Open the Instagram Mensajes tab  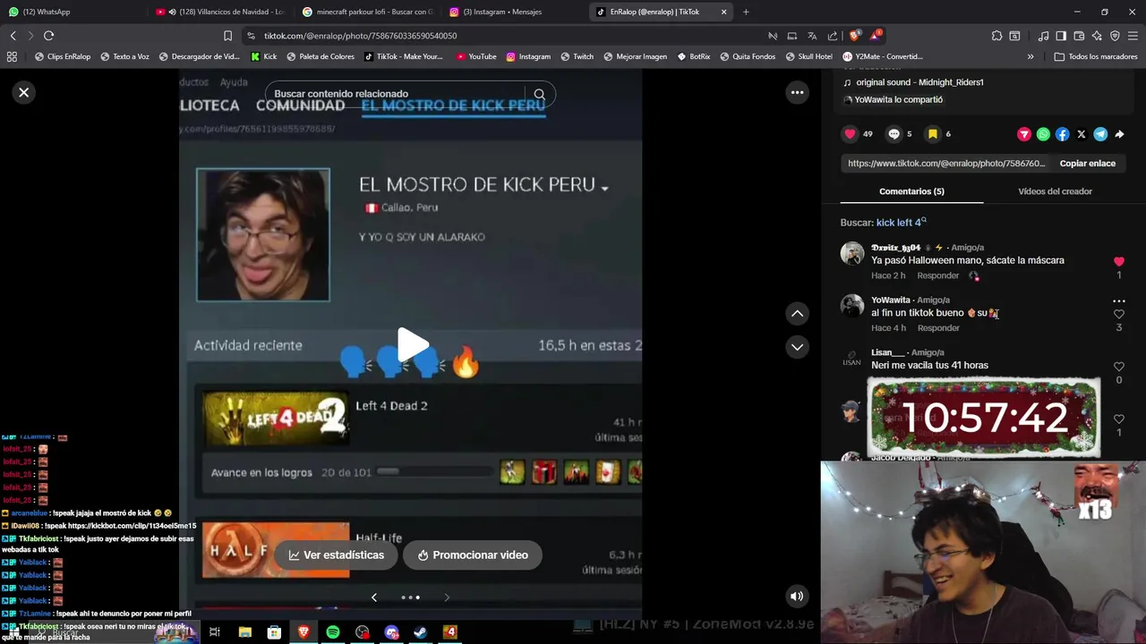tap(515, 12)
